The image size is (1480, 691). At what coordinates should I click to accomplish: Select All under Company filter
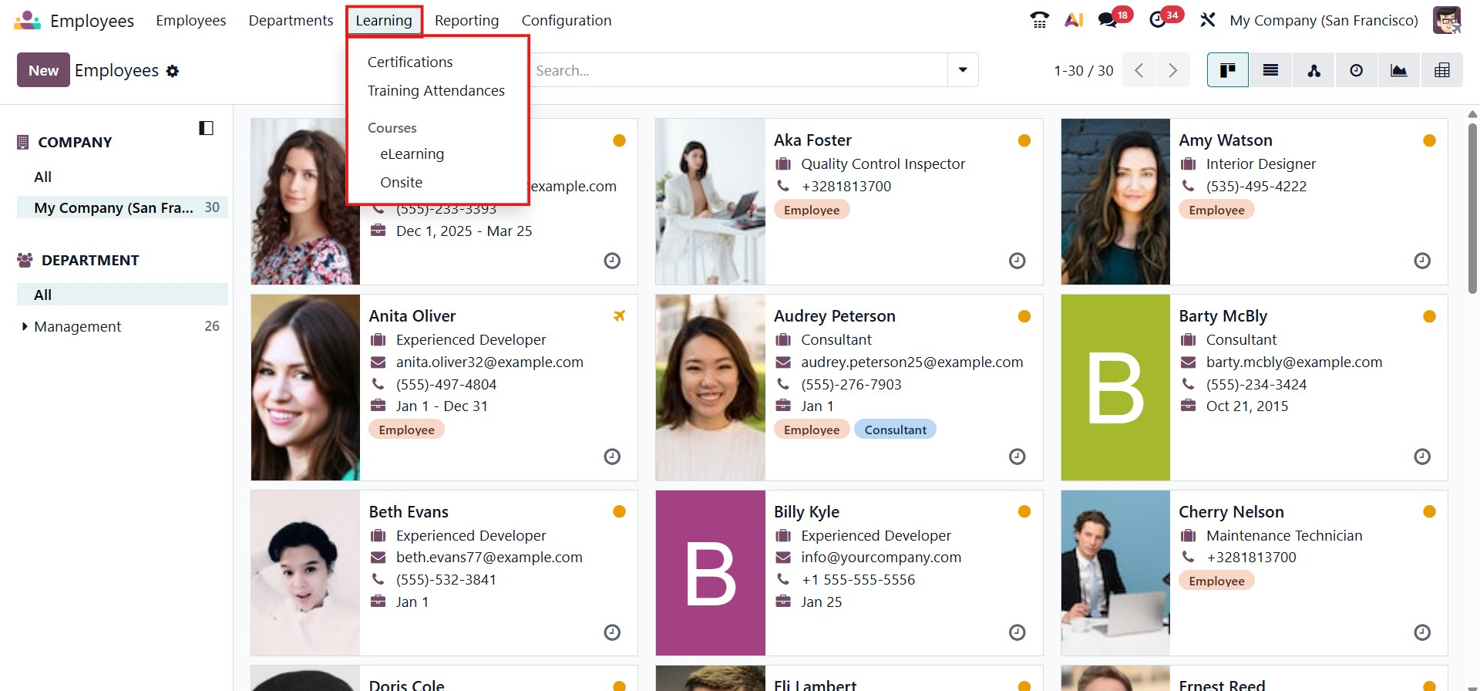click(x=43, y=177)
